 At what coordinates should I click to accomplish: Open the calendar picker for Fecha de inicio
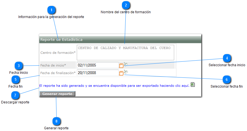coord(121,65)
